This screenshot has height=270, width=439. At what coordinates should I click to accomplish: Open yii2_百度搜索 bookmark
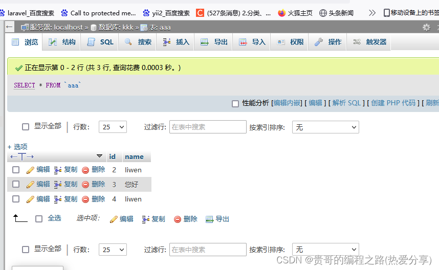(x=166, y=13)
